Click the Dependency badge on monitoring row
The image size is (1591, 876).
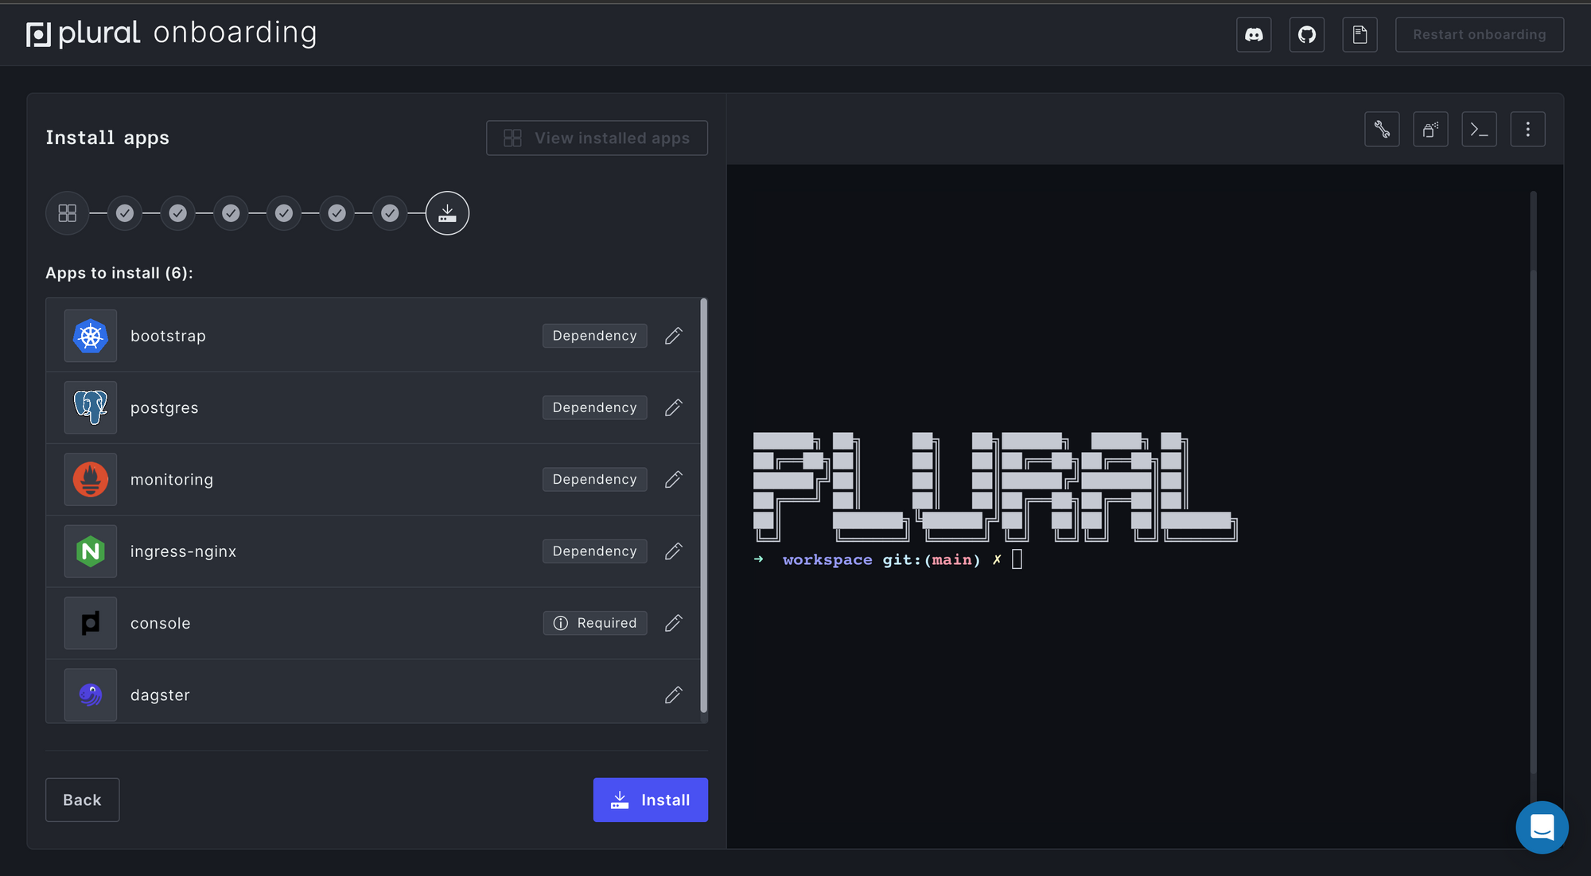pyautogui.click(x=595, y=480)
